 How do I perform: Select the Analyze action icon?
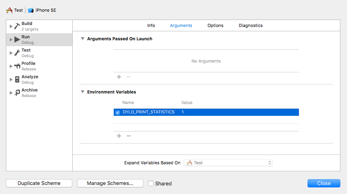[x=17, y=79]
